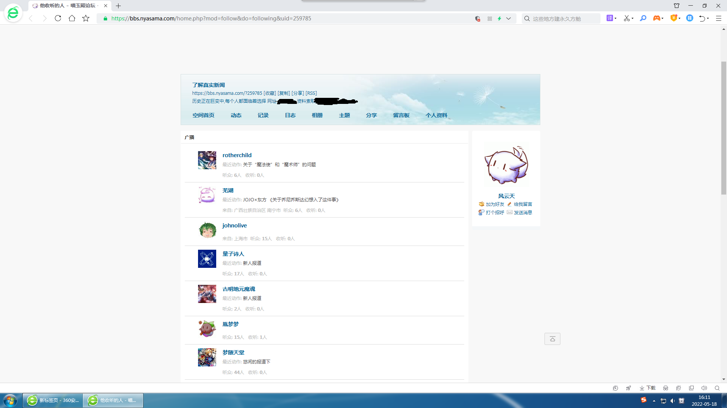Click the translate icon in browser toolbar

click(610, 18)
